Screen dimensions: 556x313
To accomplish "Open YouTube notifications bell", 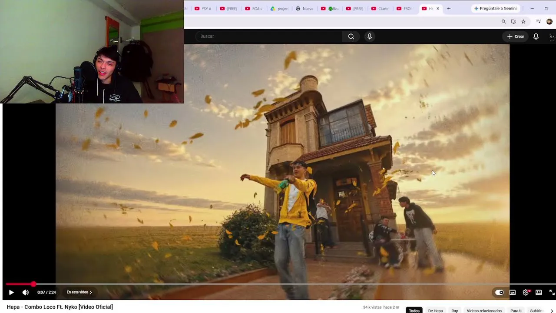I will [x=536, y=37].
